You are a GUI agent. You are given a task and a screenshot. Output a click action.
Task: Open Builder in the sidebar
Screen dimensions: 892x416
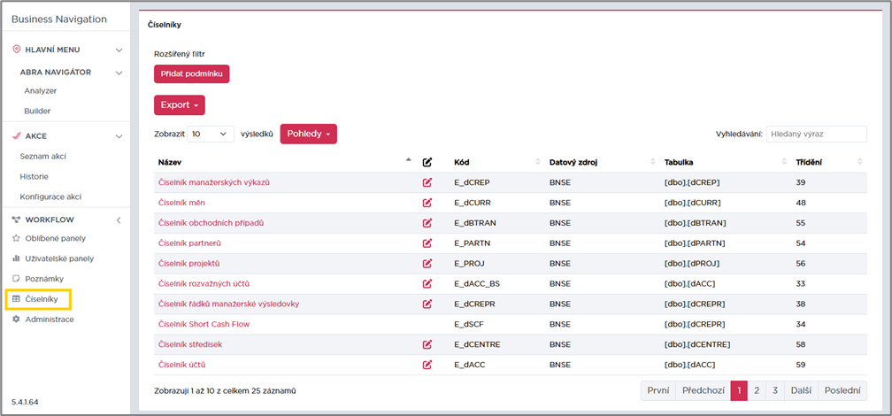click(37, 111)
